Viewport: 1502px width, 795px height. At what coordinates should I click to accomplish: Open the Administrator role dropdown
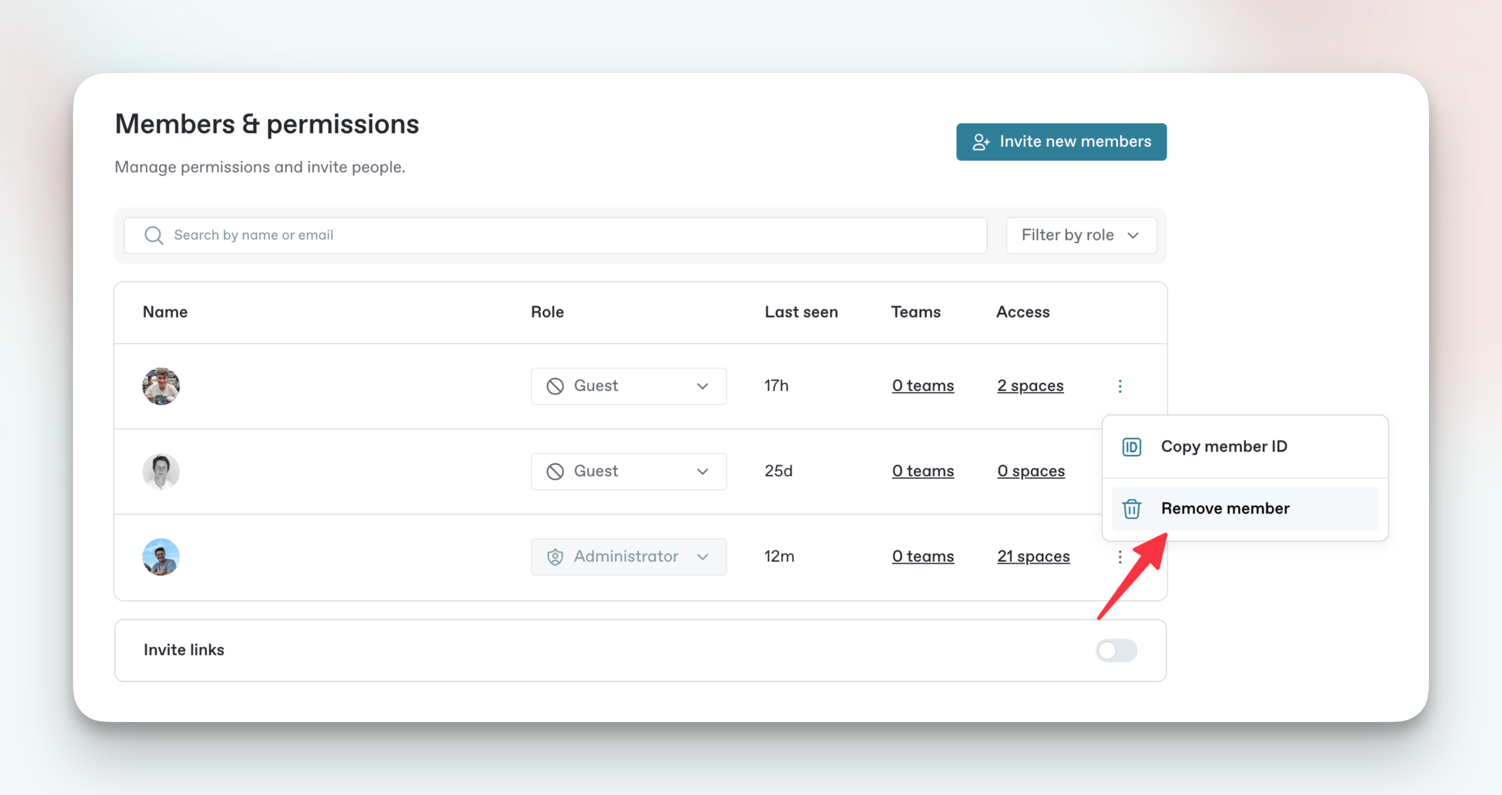pos(628,557)
